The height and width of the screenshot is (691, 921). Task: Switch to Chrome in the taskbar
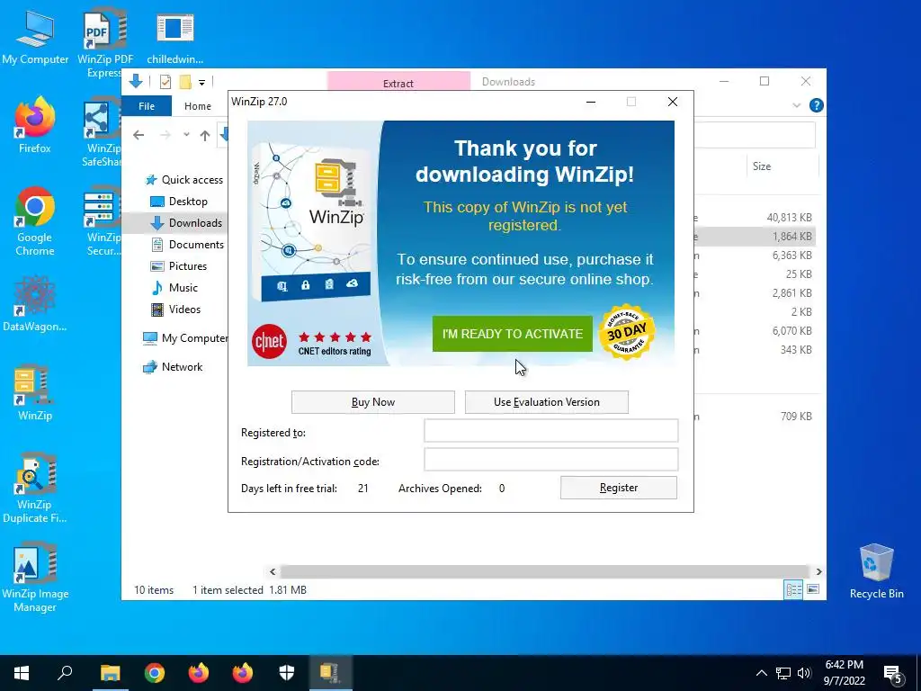pyautogui.click(x=155, y=673)
